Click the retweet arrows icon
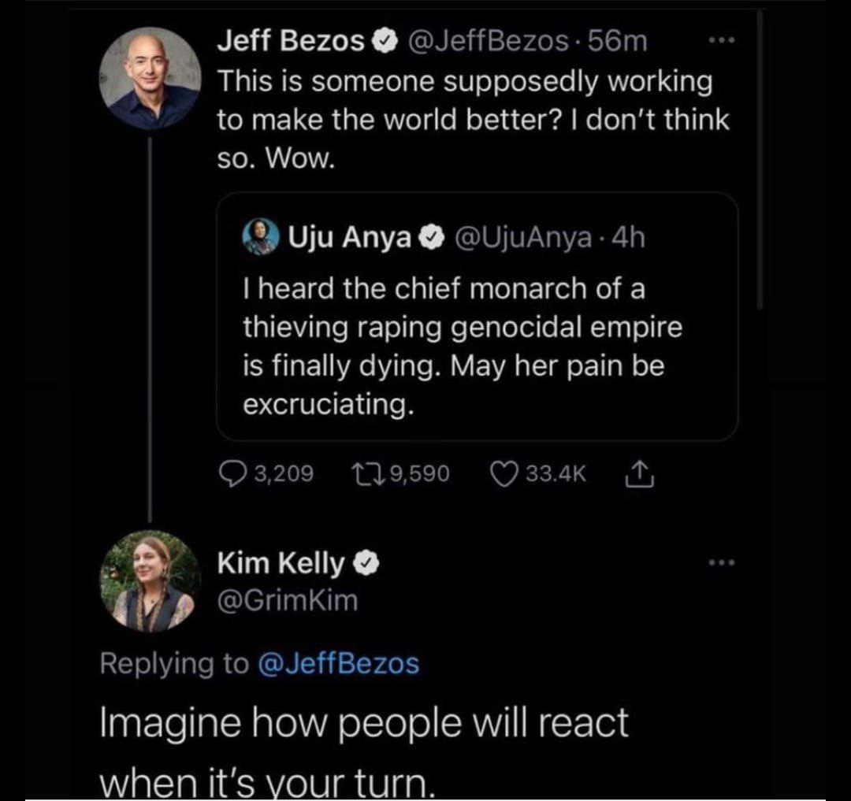The height and width of the screenshot is (801, 851). tap(366, 473)
